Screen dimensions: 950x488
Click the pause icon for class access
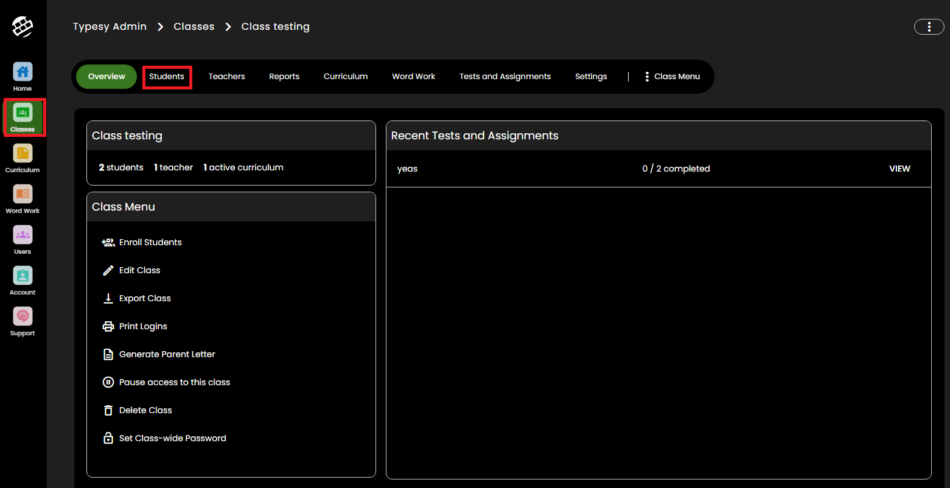tap(108, 382)
